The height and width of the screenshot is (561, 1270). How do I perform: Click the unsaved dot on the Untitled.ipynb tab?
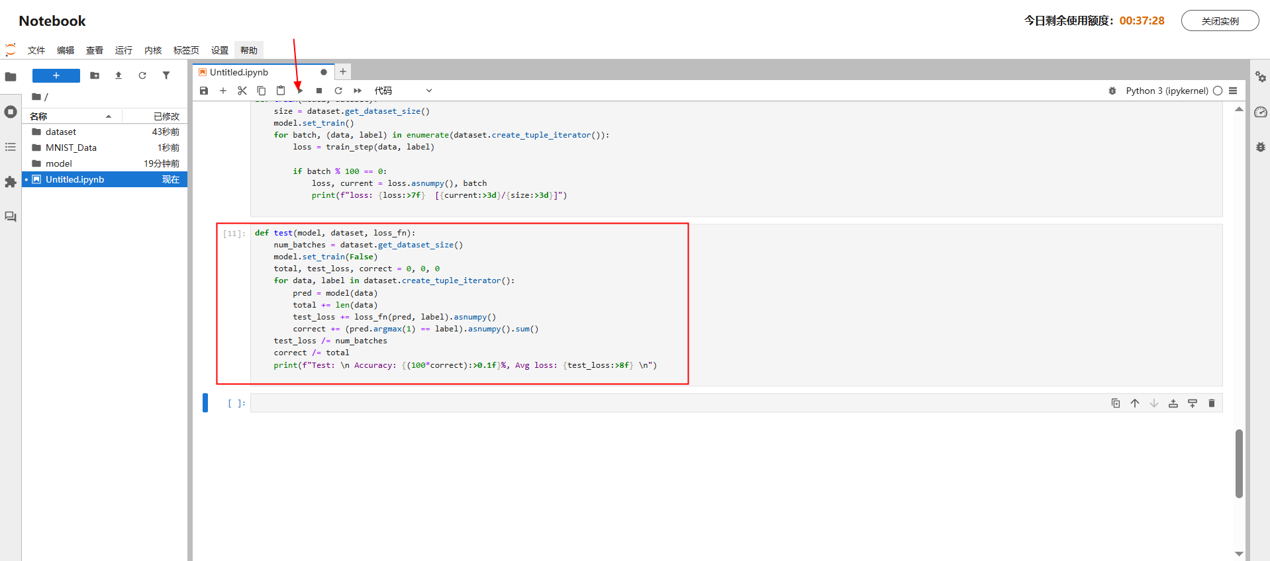point(324,72)
